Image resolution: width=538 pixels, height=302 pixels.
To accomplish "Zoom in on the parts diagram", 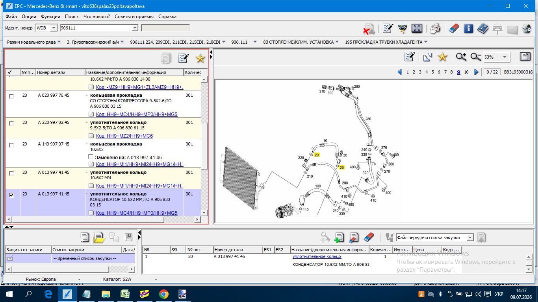I will click(461, 57).
